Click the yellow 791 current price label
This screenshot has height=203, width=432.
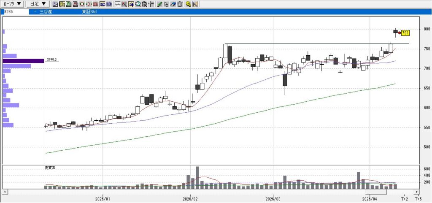coord(405,33)
